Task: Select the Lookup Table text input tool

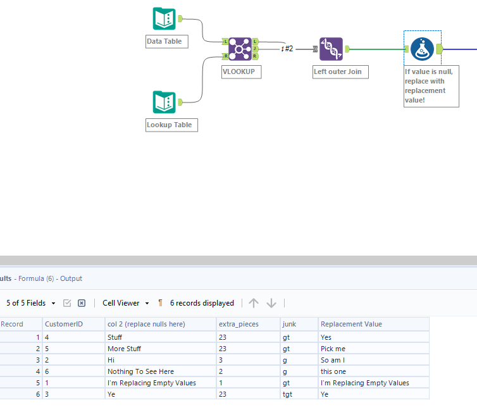Action: pyautogui.click(x=164, y=102)
